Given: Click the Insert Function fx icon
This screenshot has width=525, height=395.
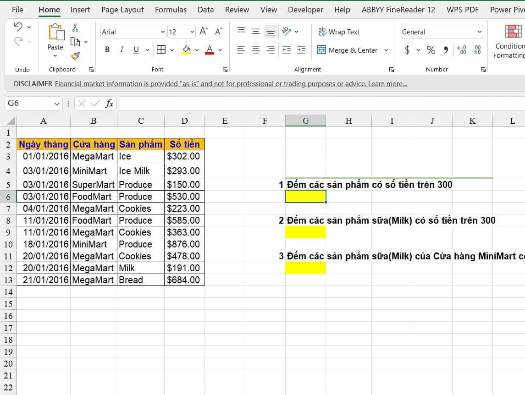Looking at the screenshot, I should coord(109,104).
